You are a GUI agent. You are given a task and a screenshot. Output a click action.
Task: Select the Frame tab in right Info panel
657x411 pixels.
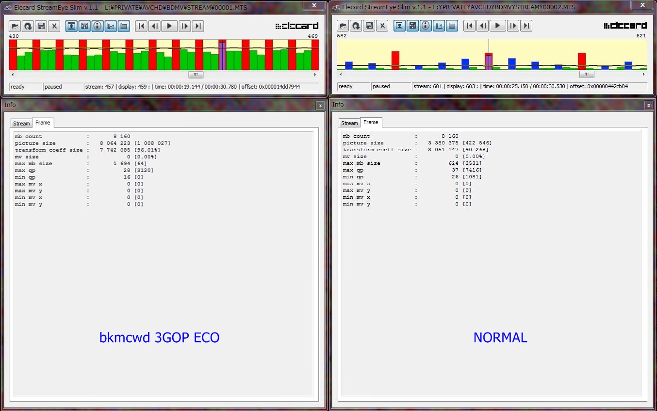pos(371,123)
